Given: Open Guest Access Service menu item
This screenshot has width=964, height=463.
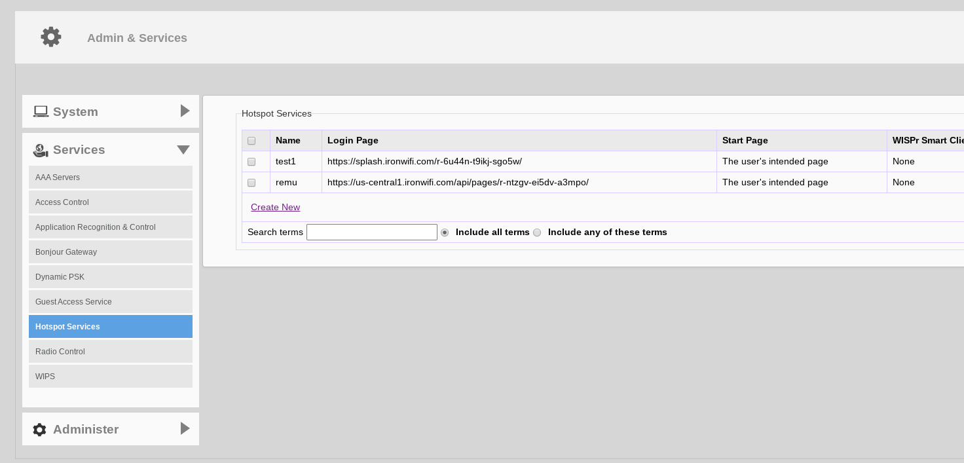Looking at the screenshot, I should pos(111,302).
